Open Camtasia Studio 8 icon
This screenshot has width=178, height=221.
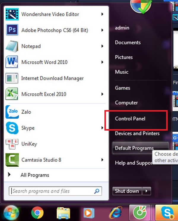tap(12, 160)
